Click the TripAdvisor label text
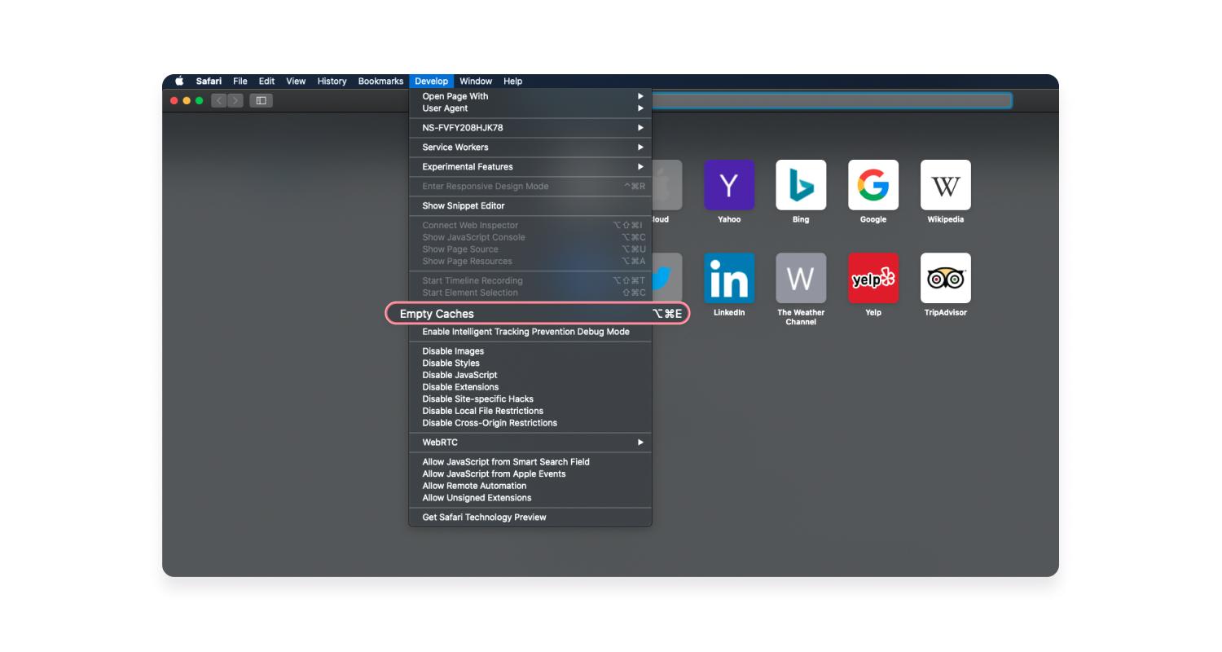Viewport: 1222px width, 652px height. [x=946, y=312]
